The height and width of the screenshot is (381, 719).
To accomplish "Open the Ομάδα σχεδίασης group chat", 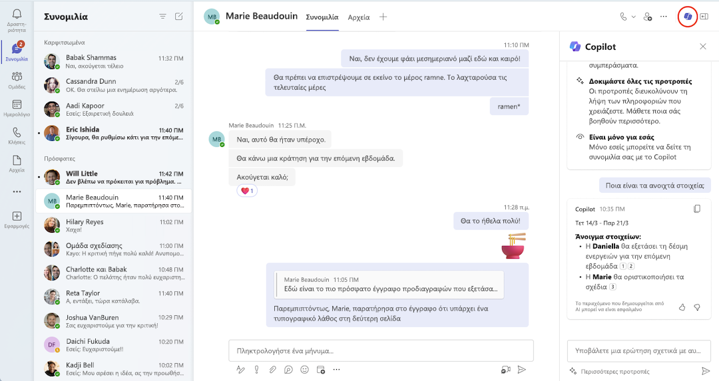I will (114, 249).
